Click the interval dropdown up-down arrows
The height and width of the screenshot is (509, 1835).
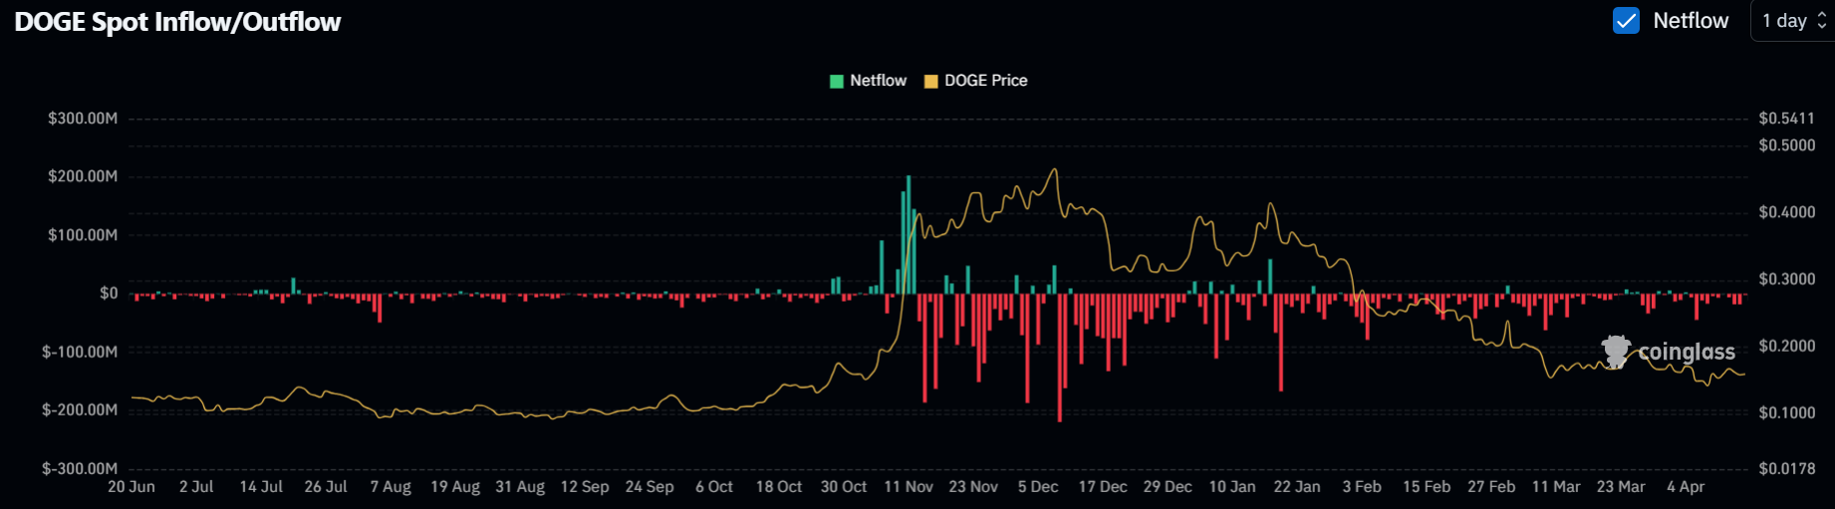coord(1822,21)
